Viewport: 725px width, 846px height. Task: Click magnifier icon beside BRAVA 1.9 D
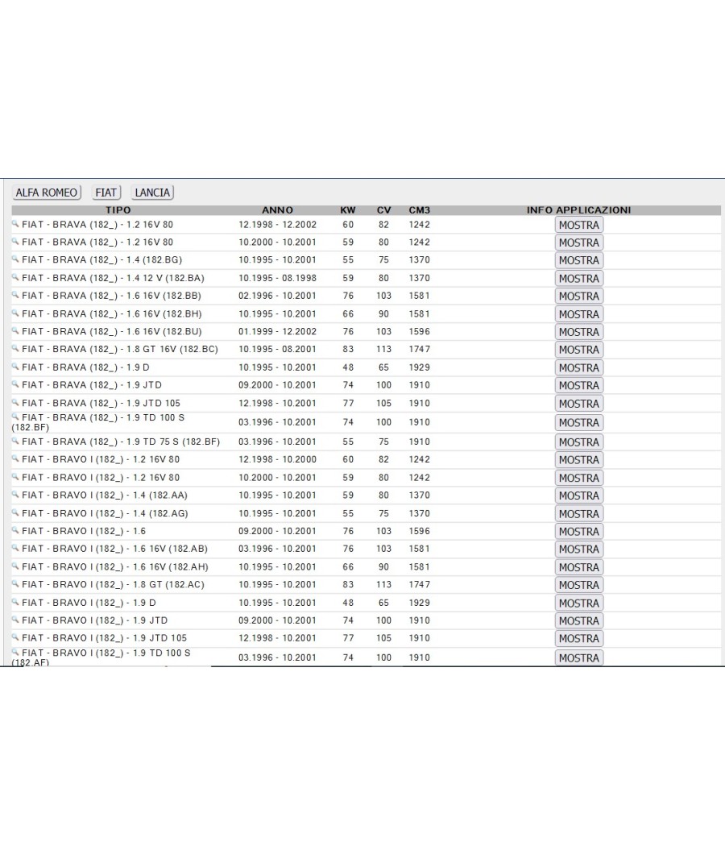[x=15, y=366]
